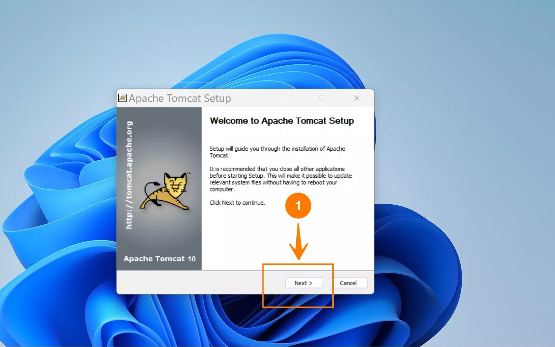Click the orange circle annotation labeled 1
This screenshot has height=347, width=555.
[298, 206]
